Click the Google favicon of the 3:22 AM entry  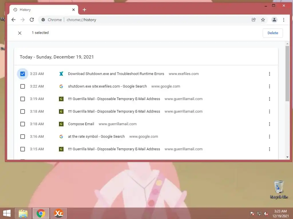tap(61, 86)
